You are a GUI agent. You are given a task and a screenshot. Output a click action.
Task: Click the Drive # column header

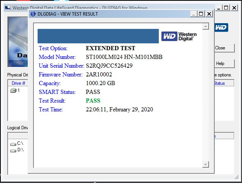click(18, 83)
